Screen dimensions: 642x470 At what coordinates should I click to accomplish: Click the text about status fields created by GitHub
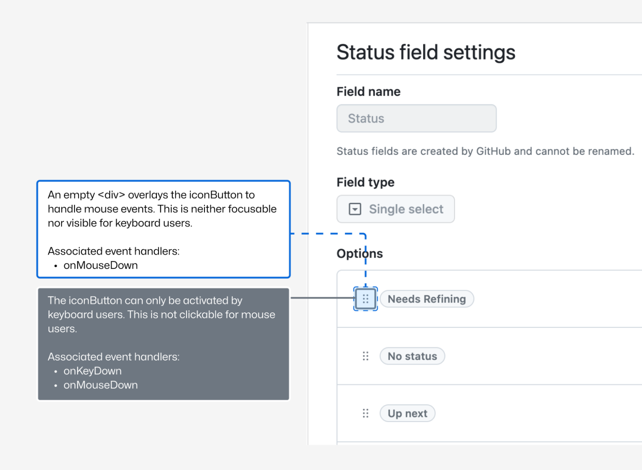[485, 151]
